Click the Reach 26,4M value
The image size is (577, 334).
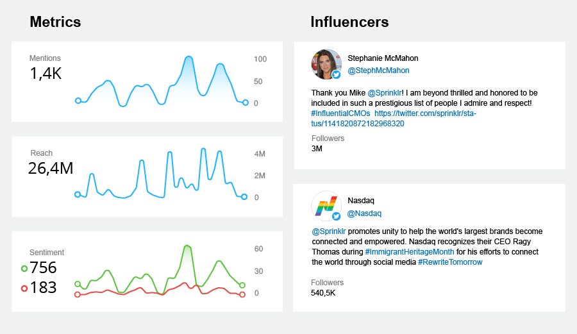tap(51, 169)
